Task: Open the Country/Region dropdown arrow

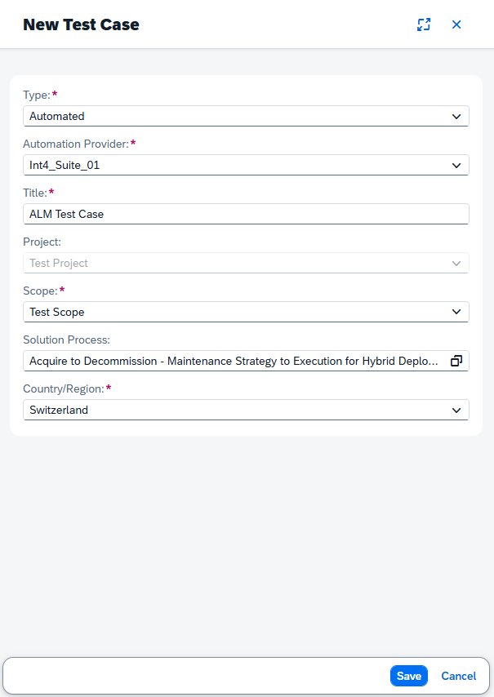Action: (456, 410)
